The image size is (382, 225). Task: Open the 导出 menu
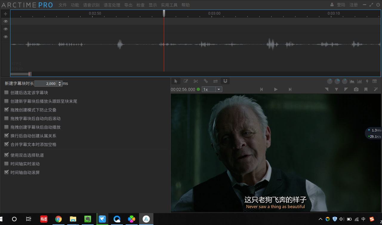pos(128,5)
